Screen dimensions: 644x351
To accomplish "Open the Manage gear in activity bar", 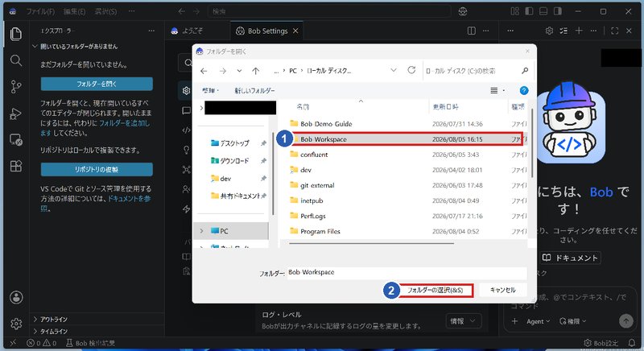I will click(x=16, y=324).
